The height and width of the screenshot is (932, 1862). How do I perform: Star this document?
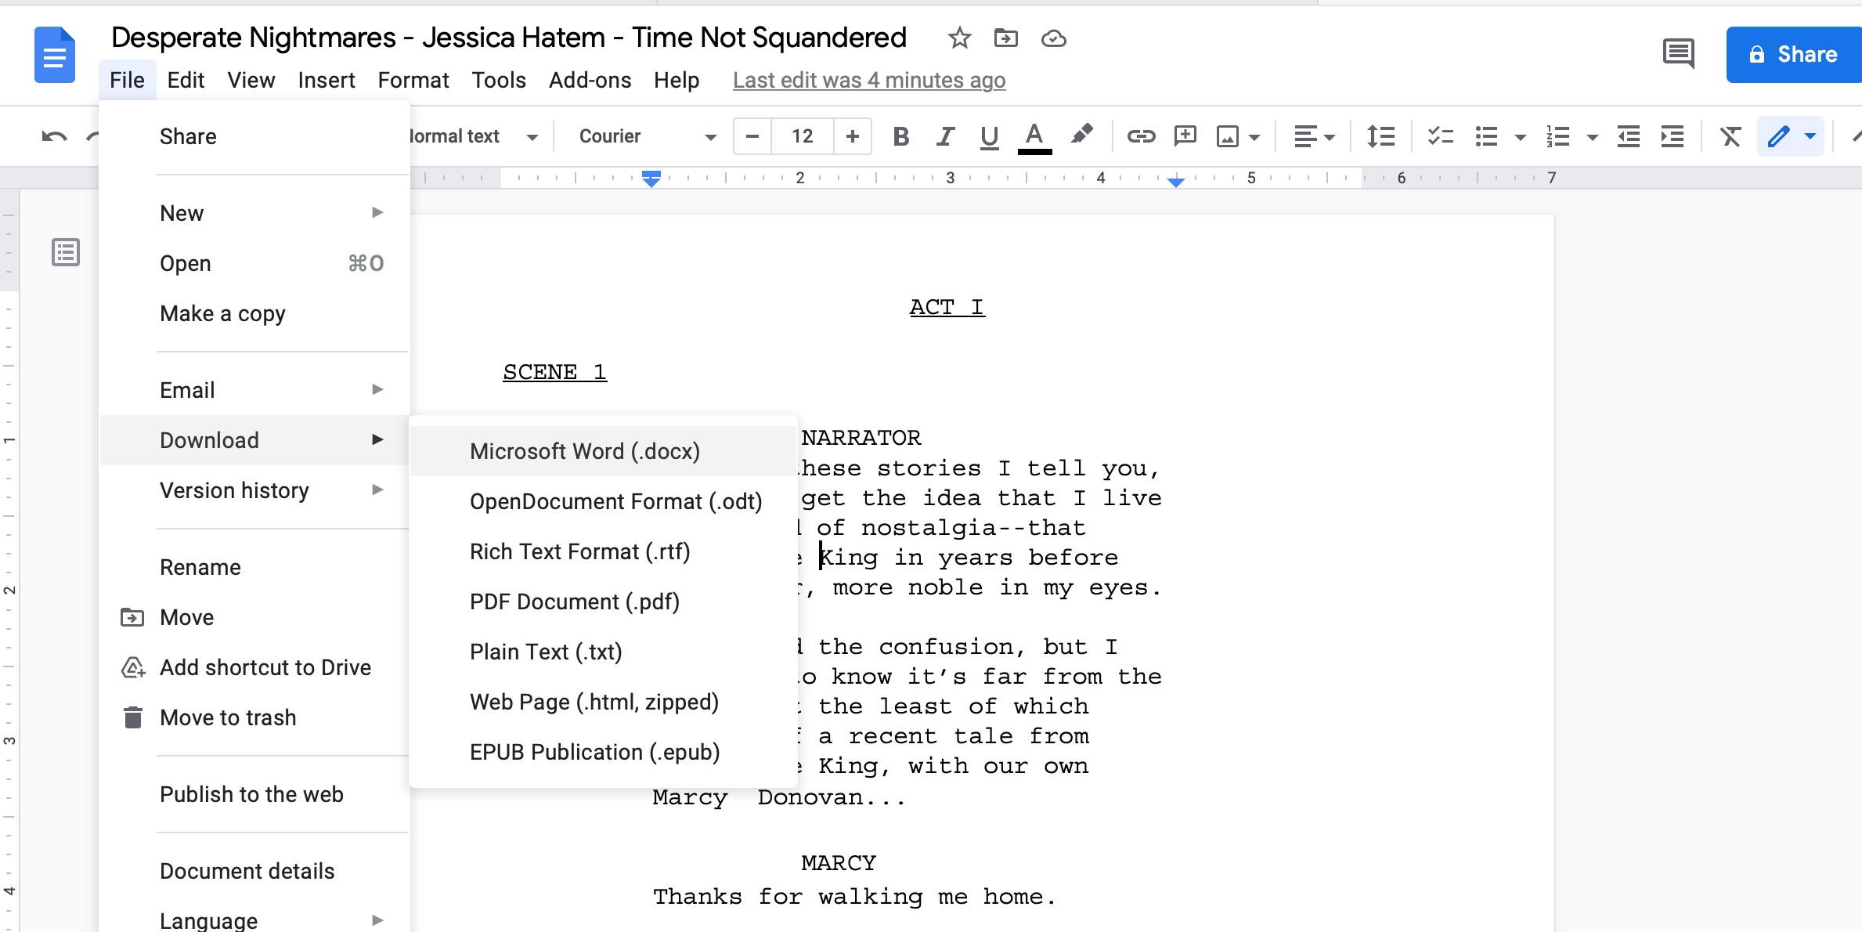tap(959, 38)
